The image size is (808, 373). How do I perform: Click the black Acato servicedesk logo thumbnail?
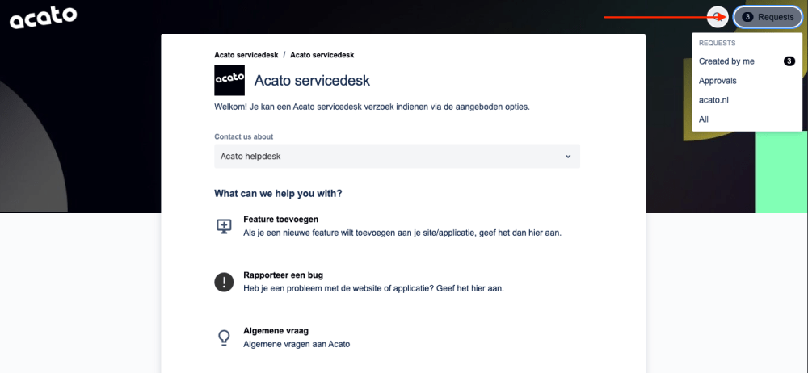tap(229, 81)
